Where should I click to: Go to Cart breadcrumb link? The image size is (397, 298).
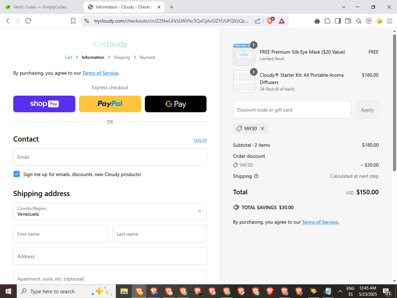pyautogui.click(x=68, y=57)
